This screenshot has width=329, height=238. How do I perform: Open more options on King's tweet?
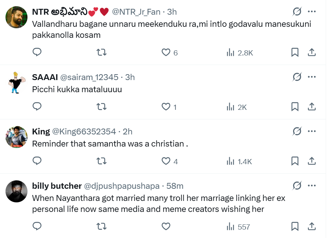(312, 131)
